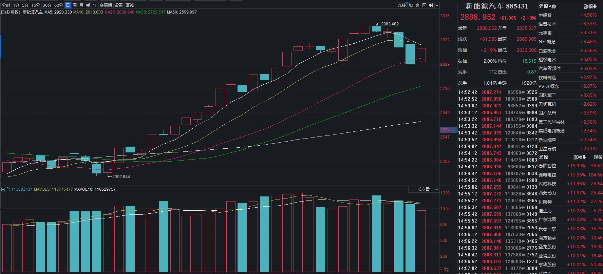Select the 集成电路概念 sector row
This screenshot has height=274, width=603.
[x=570, y=131]
